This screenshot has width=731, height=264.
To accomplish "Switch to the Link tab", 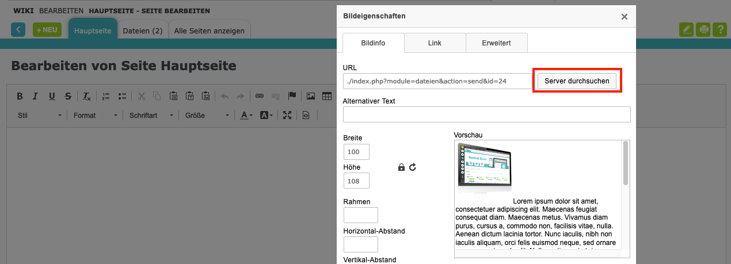I will 435,43.
